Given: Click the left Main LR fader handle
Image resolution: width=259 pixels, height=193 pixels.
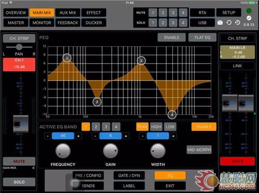Looking at the screenshot, I should click(x=229, y=103).
